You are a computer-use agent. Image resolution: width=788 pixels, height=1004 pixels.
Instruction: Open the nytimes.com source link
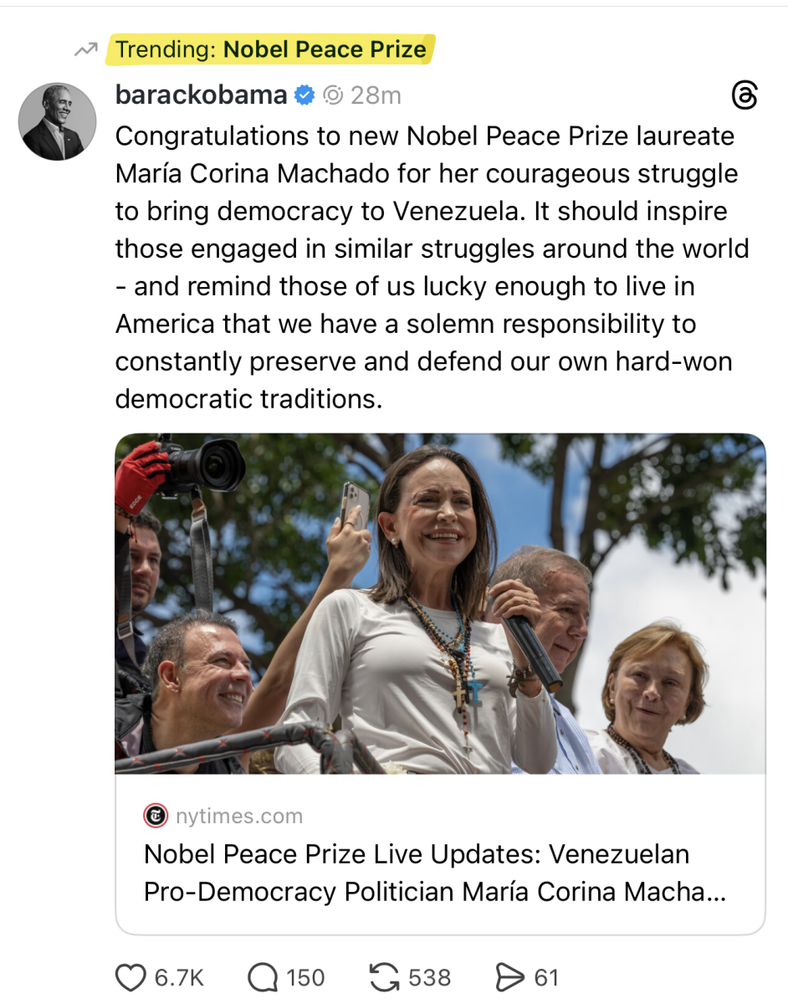[x=239, y=816]
